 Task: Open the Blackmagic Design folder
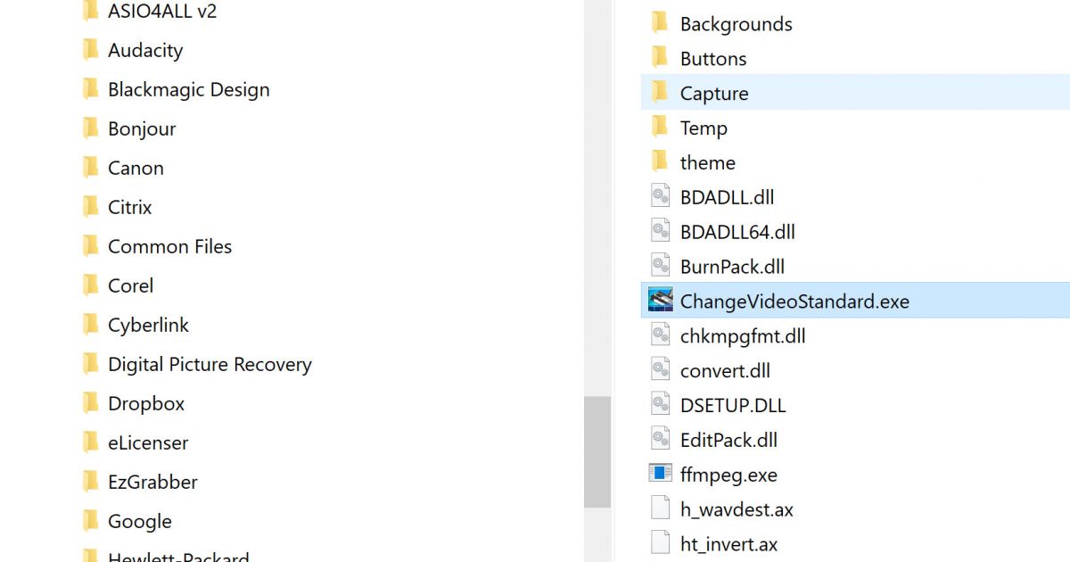tap(188, 89)
